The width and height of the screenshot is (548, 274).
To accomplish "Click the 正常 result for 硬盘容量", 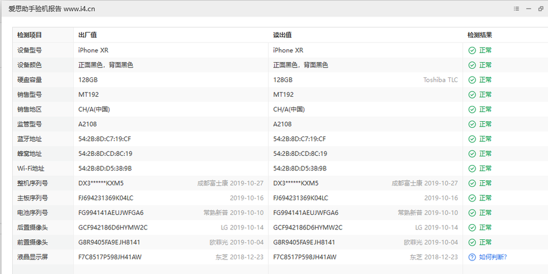I will click(x=485, y=80).
